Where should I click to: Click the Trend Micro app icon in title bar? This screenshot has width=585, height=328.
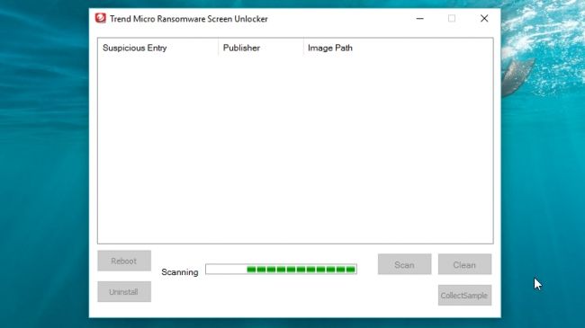[101, 18]
